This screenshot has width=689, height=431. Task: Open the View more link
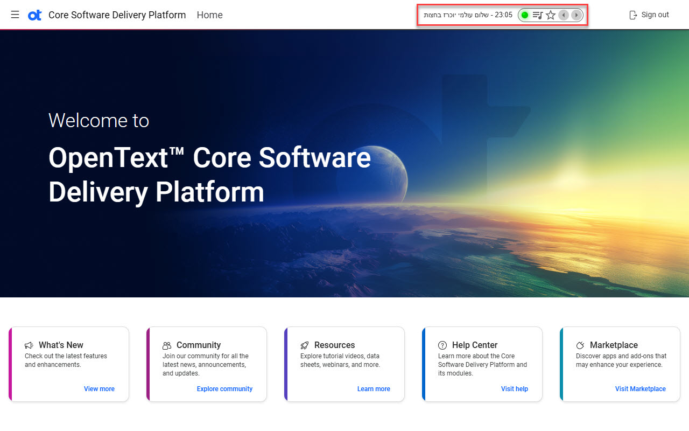click(x=99, y=389)
